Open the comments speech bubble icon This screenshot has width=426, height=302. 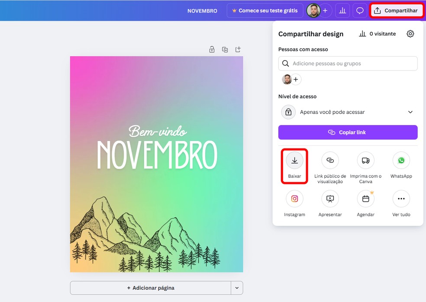tap(360, 10)
